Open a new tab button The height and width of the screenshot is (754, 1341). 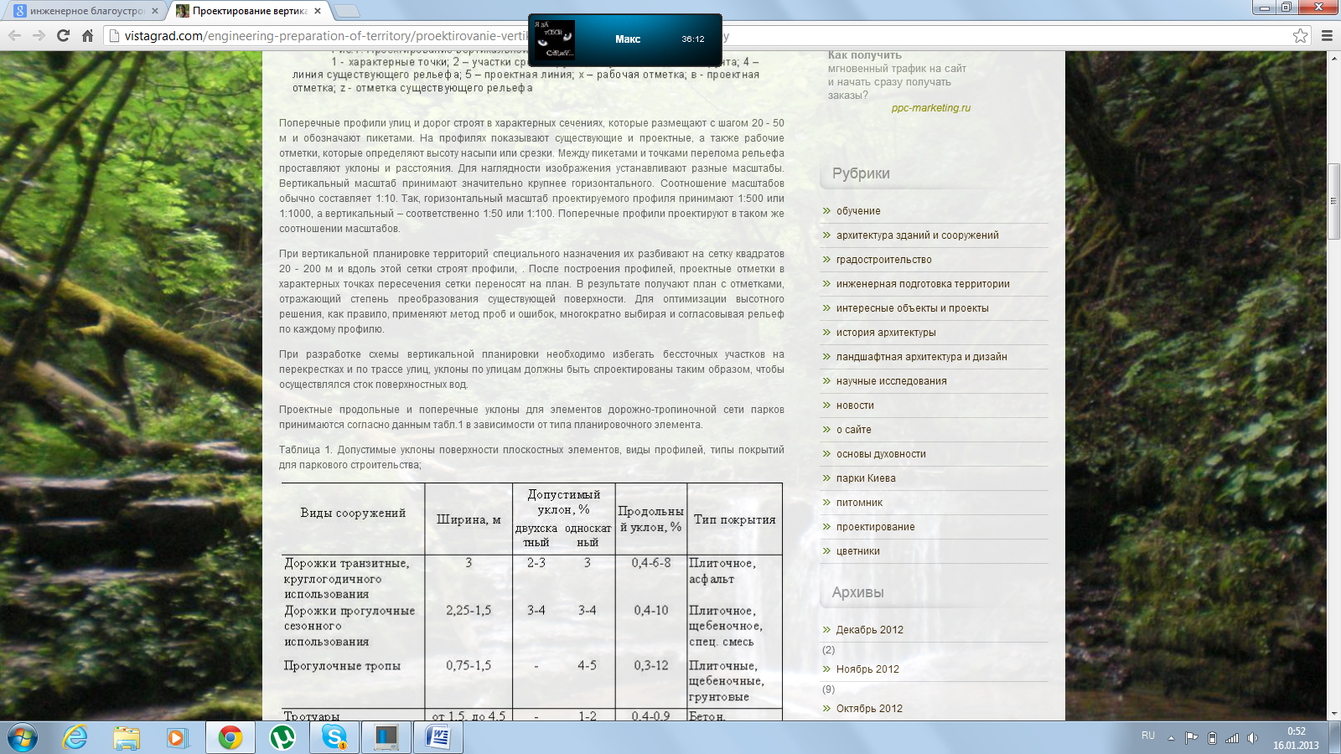[x=347, y=11]
